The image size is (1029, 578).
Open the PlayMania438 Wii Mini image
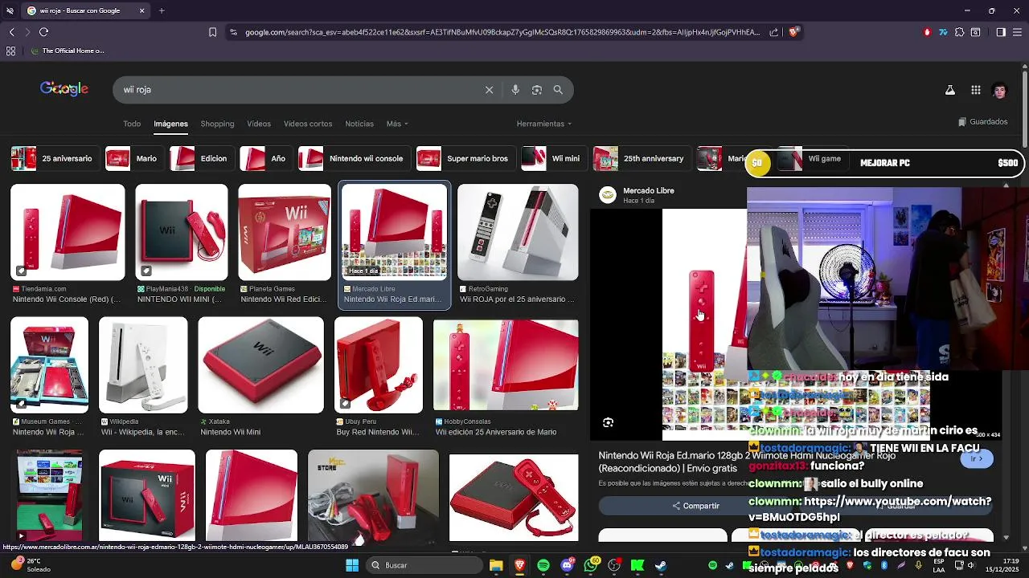click(182, 233)
